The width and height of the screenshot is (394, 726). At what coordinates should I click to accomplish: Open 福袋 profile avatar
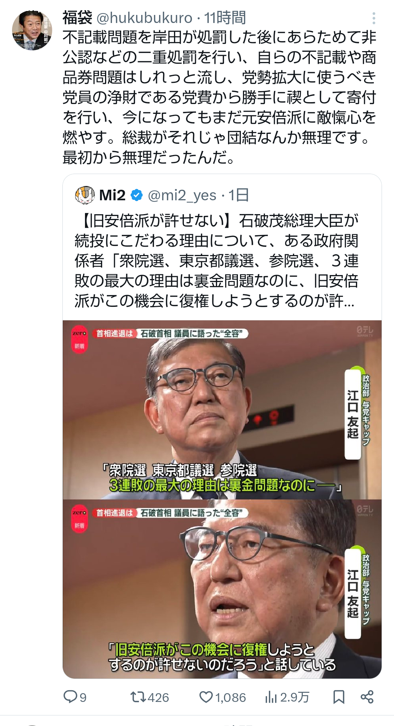click(32, 30)
